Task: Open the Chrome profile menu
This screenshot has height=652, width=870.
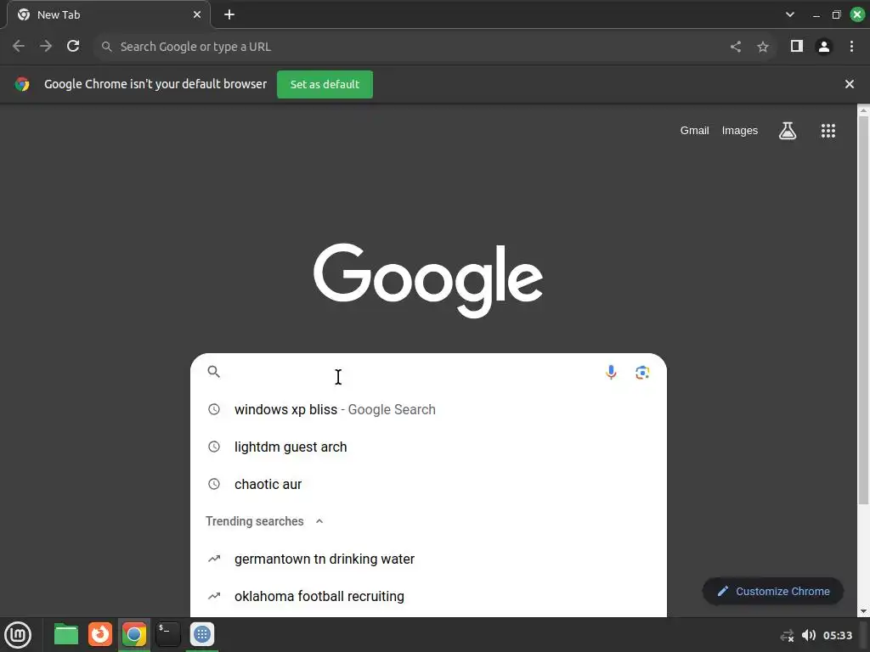Action: tap(824, 47)
